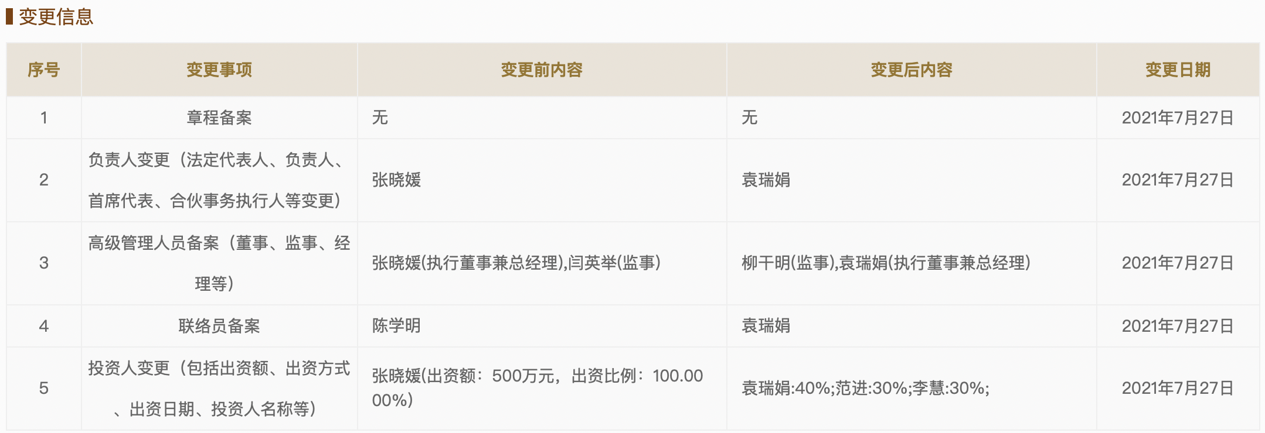The height and width of the screenshot is (433, 1265).
Task: Click the 变更前内容 column header
Action: pos(542,70)
